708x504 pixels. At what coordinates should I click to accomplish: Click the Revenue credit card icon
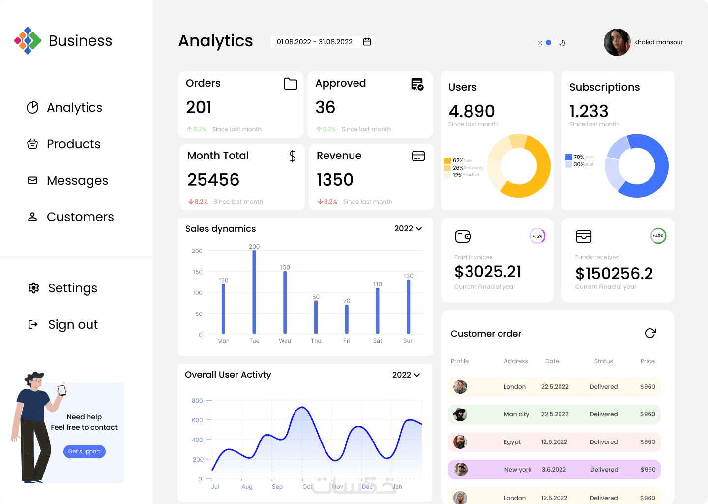point(418,156)
